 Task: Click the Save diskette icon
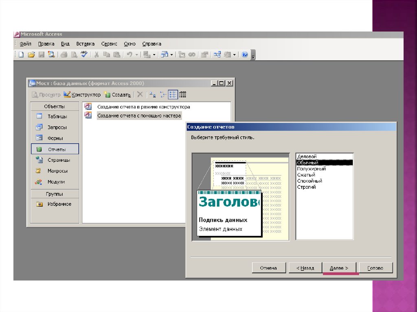click(42, 55)
